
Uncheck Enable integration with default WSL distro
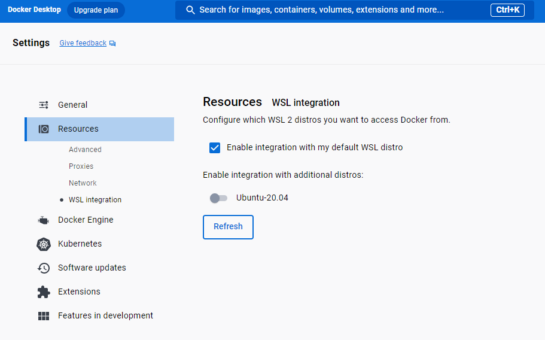click(215, 148)
